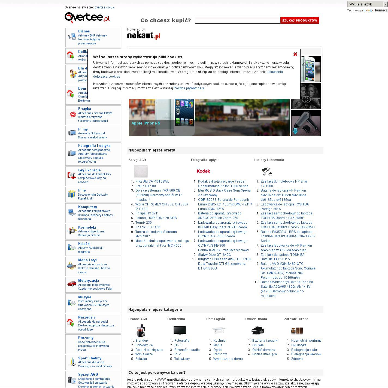Click the Elektronika television icon
The image size is (388, 388).
point(180,330)
